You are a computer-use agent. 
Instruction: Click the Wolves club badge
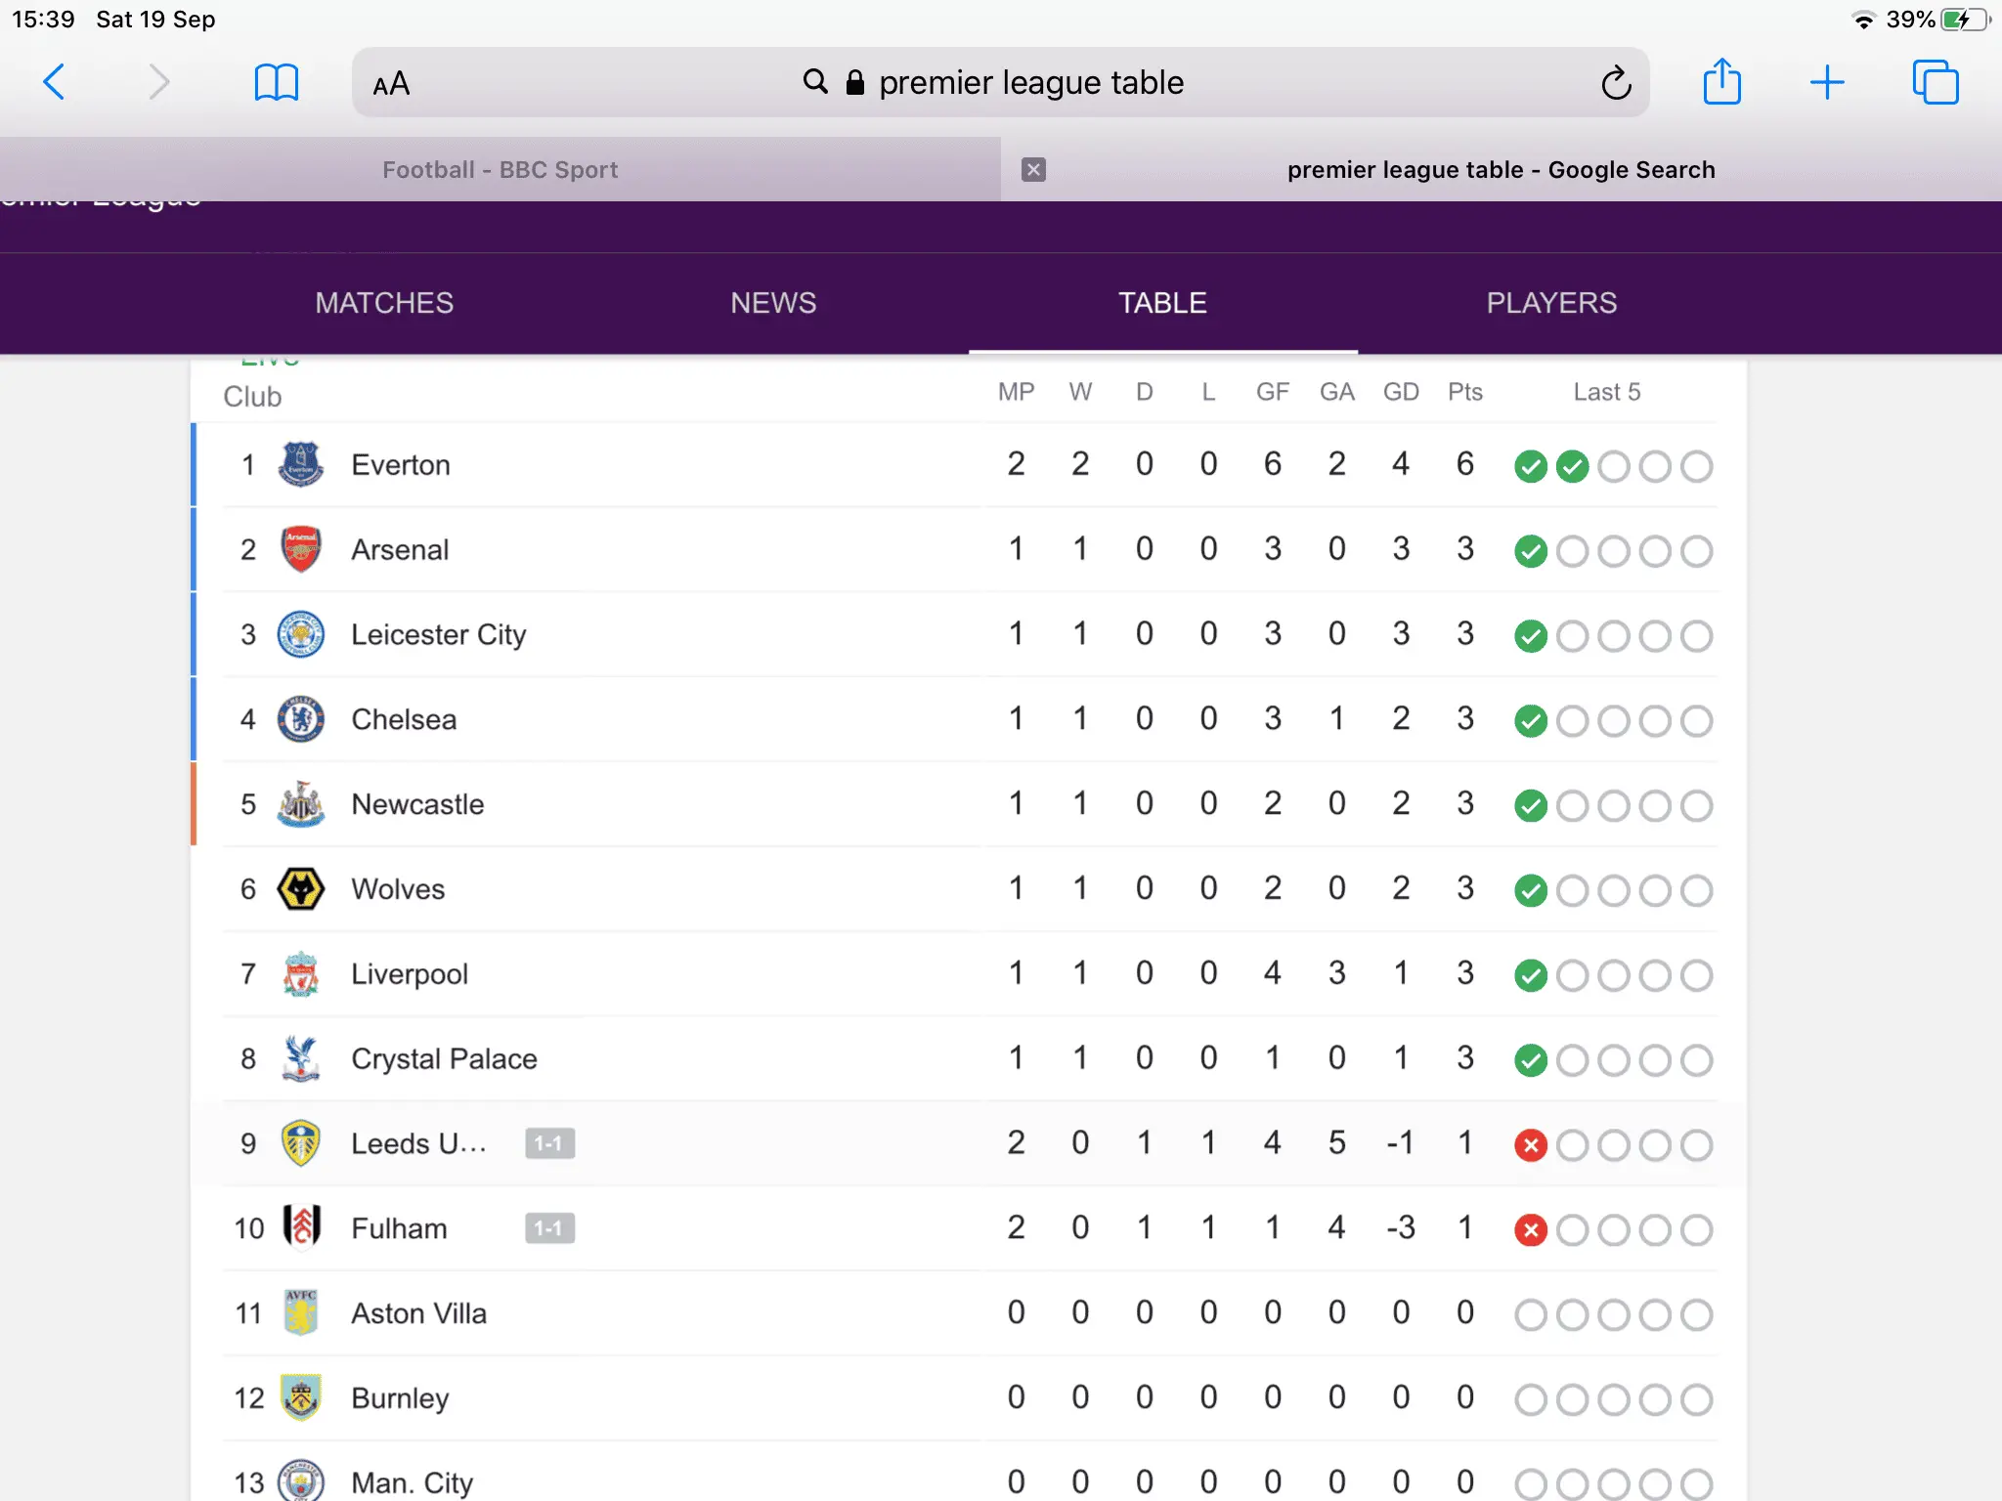(301, 889)
